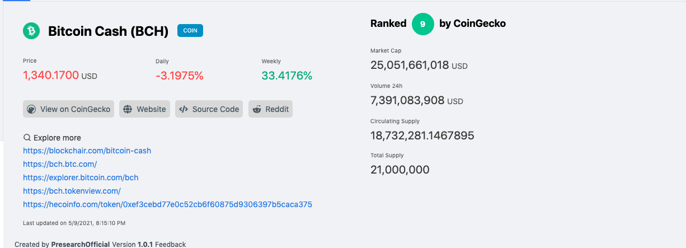Open View on CoinGecko button
Viewport: 686px width, 248px height.
(x=69, y=109)
